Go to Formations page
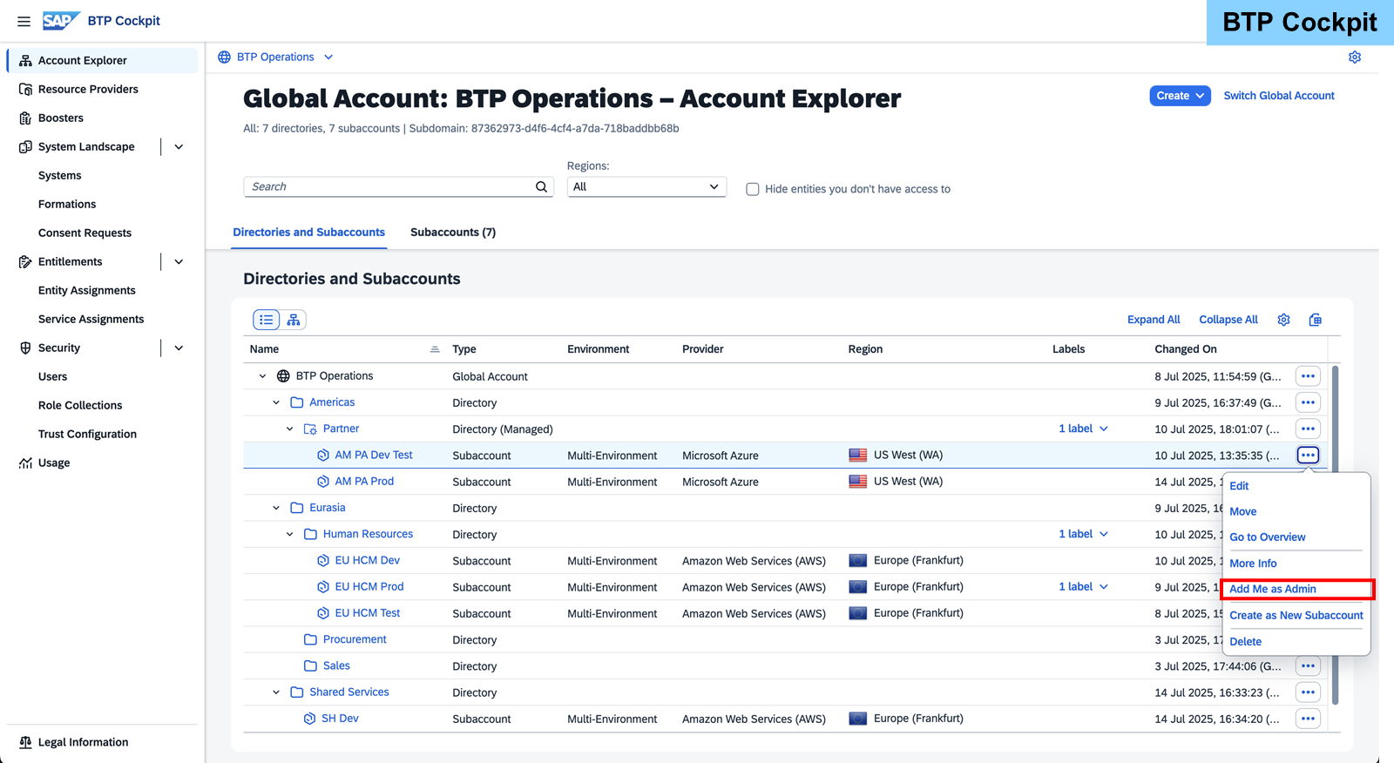The width and height of the screenshot is (1394, 763). click(x=67, y=204)
